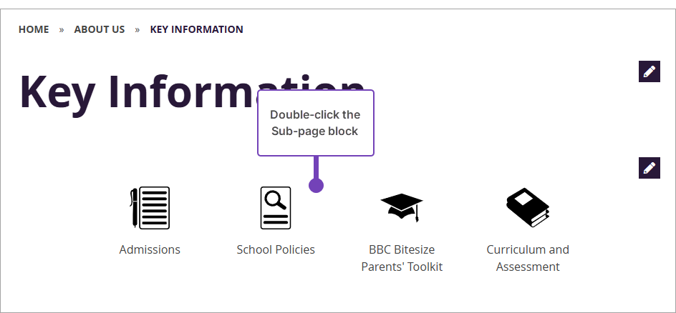Image resolution: width=676 pixels, height=313 pixels.
Task: Open the School Policies document icon
Action: click(x=276, y=208)
